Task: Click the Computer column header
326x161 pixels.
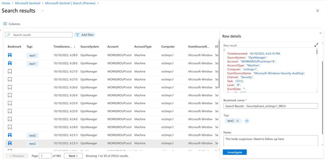Action: 168,47
